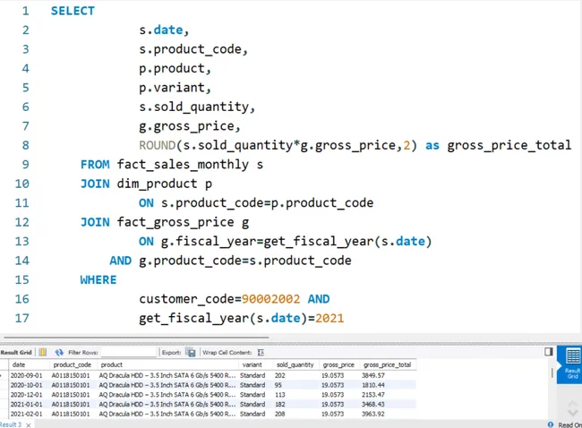
Task: Select sold quantity cell 113
Action: pyautogui.click(x=280, y=395)
